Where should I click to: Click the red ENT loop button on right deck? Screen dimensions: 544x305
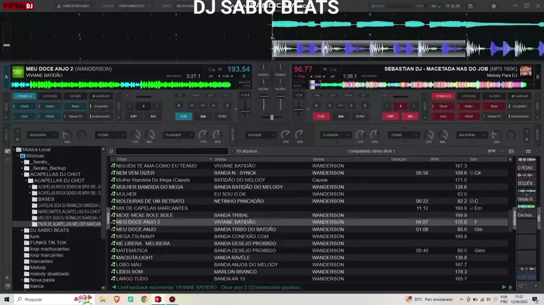pyautogui.click(x=390, y=116)
